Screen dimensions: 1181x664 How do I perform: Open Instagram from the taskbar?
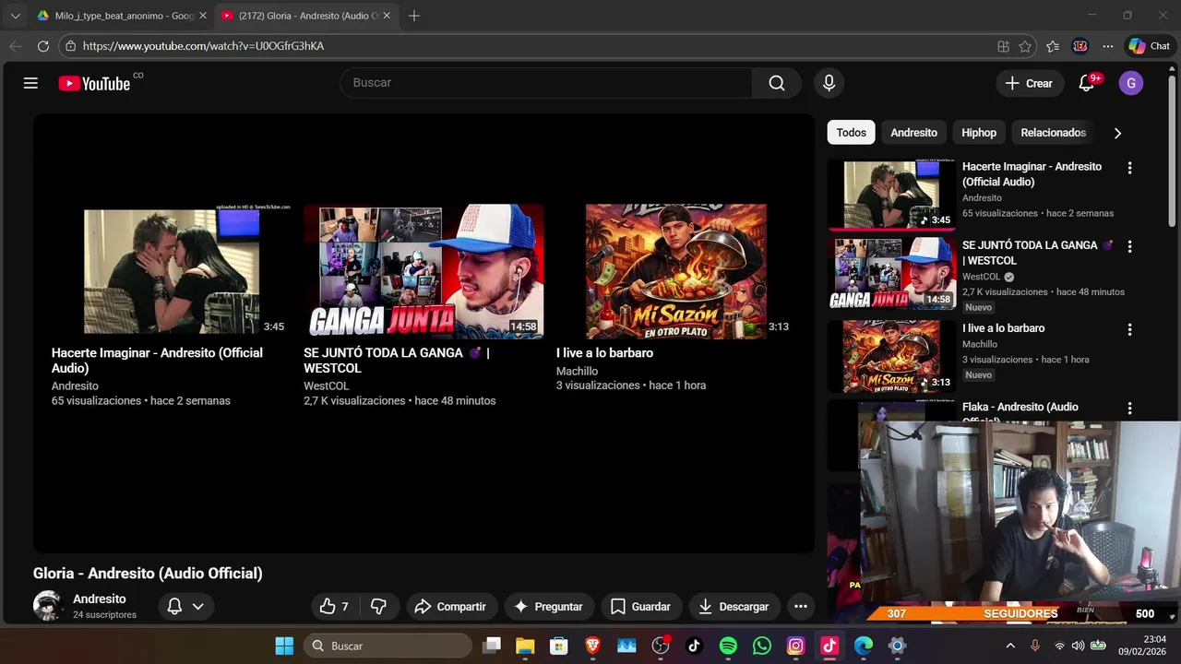795,646
